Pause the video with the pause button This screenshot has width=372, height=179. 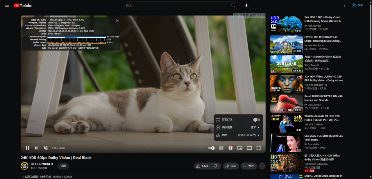click(x=27, y=148)
